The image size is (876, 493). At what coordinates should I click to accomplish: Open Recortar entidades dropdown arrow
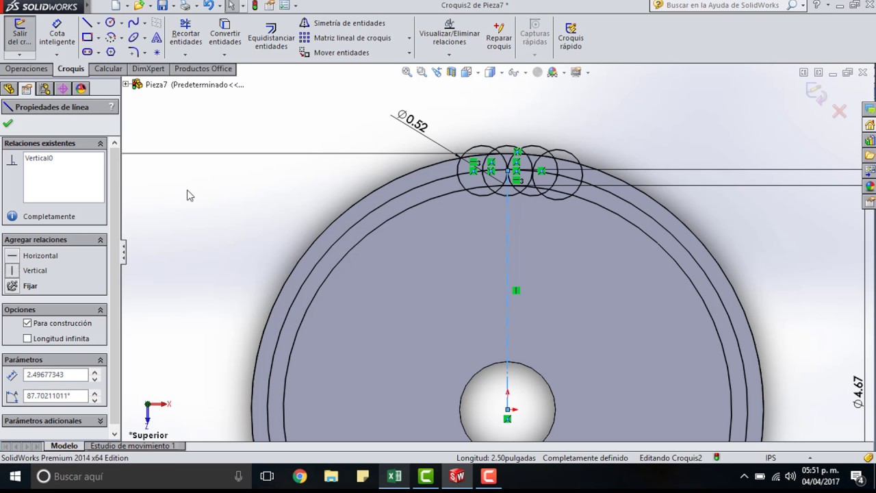point(185,54)
